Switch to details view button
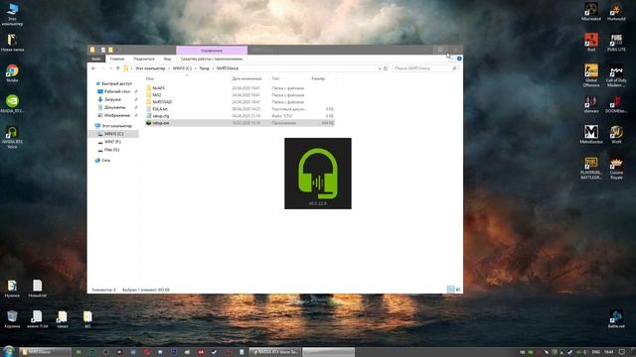The width and height of the screenshot is (636, 357). point(450,290)
